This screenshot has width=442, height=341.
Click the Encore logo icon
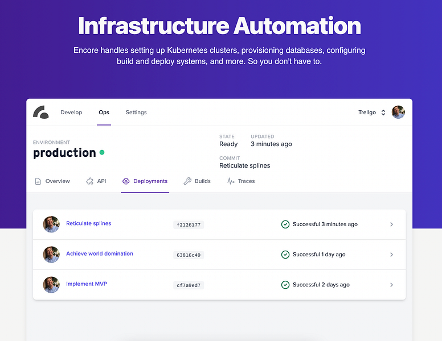[41, 112]
